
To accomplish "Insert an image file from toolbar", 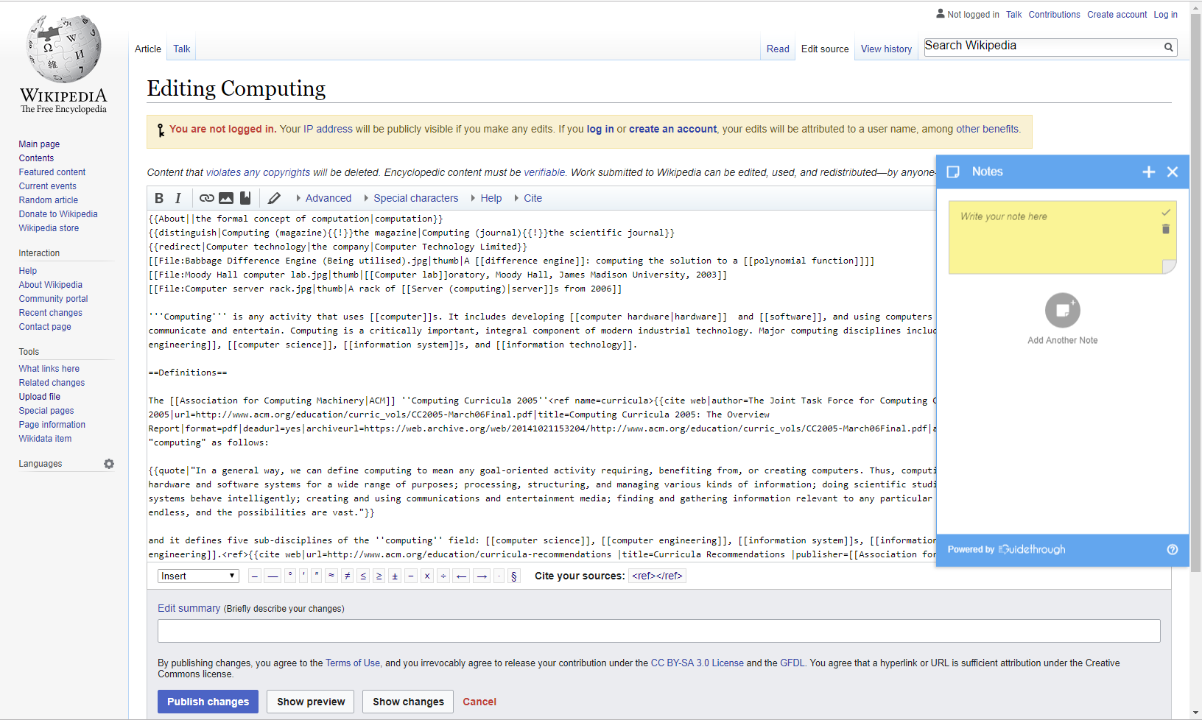I will (226, 198).
